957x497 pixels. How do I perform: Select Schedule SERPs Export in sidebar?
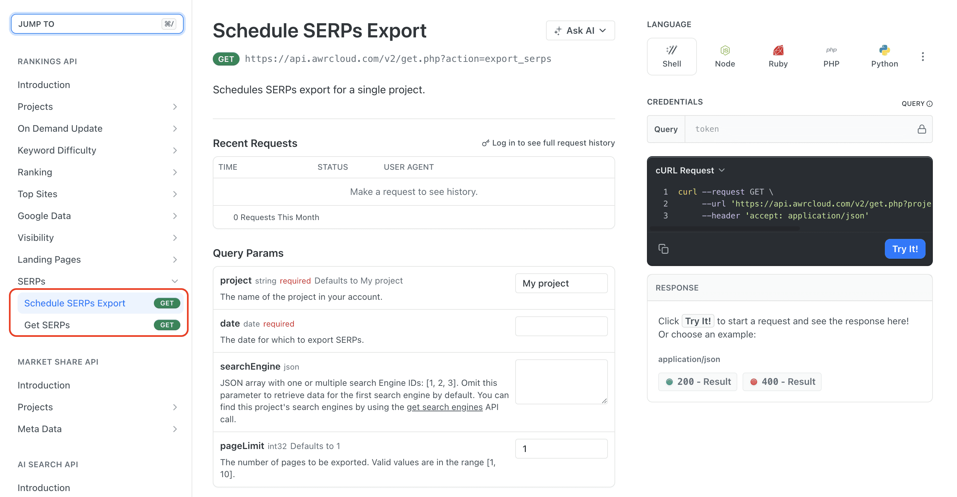pos(75,303)
